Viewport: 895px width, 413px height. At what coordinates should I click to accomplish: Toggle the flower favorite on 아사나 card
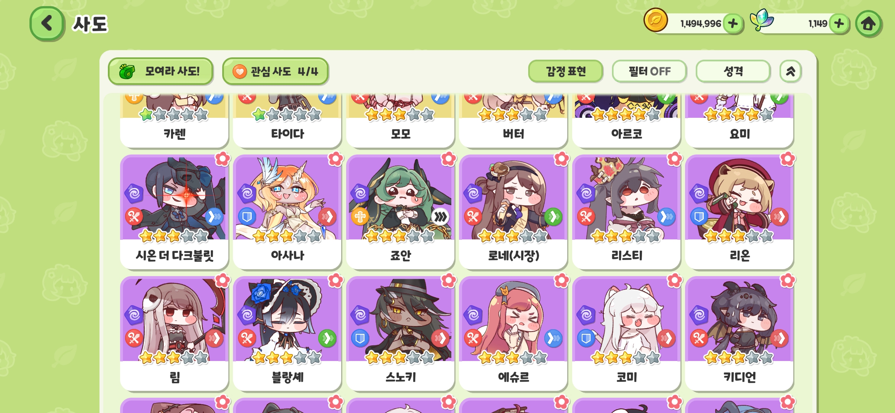coord(335,159)
